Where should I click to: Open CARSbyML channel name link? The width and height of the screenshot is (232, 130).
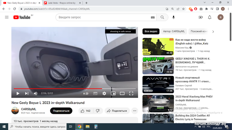28,109
